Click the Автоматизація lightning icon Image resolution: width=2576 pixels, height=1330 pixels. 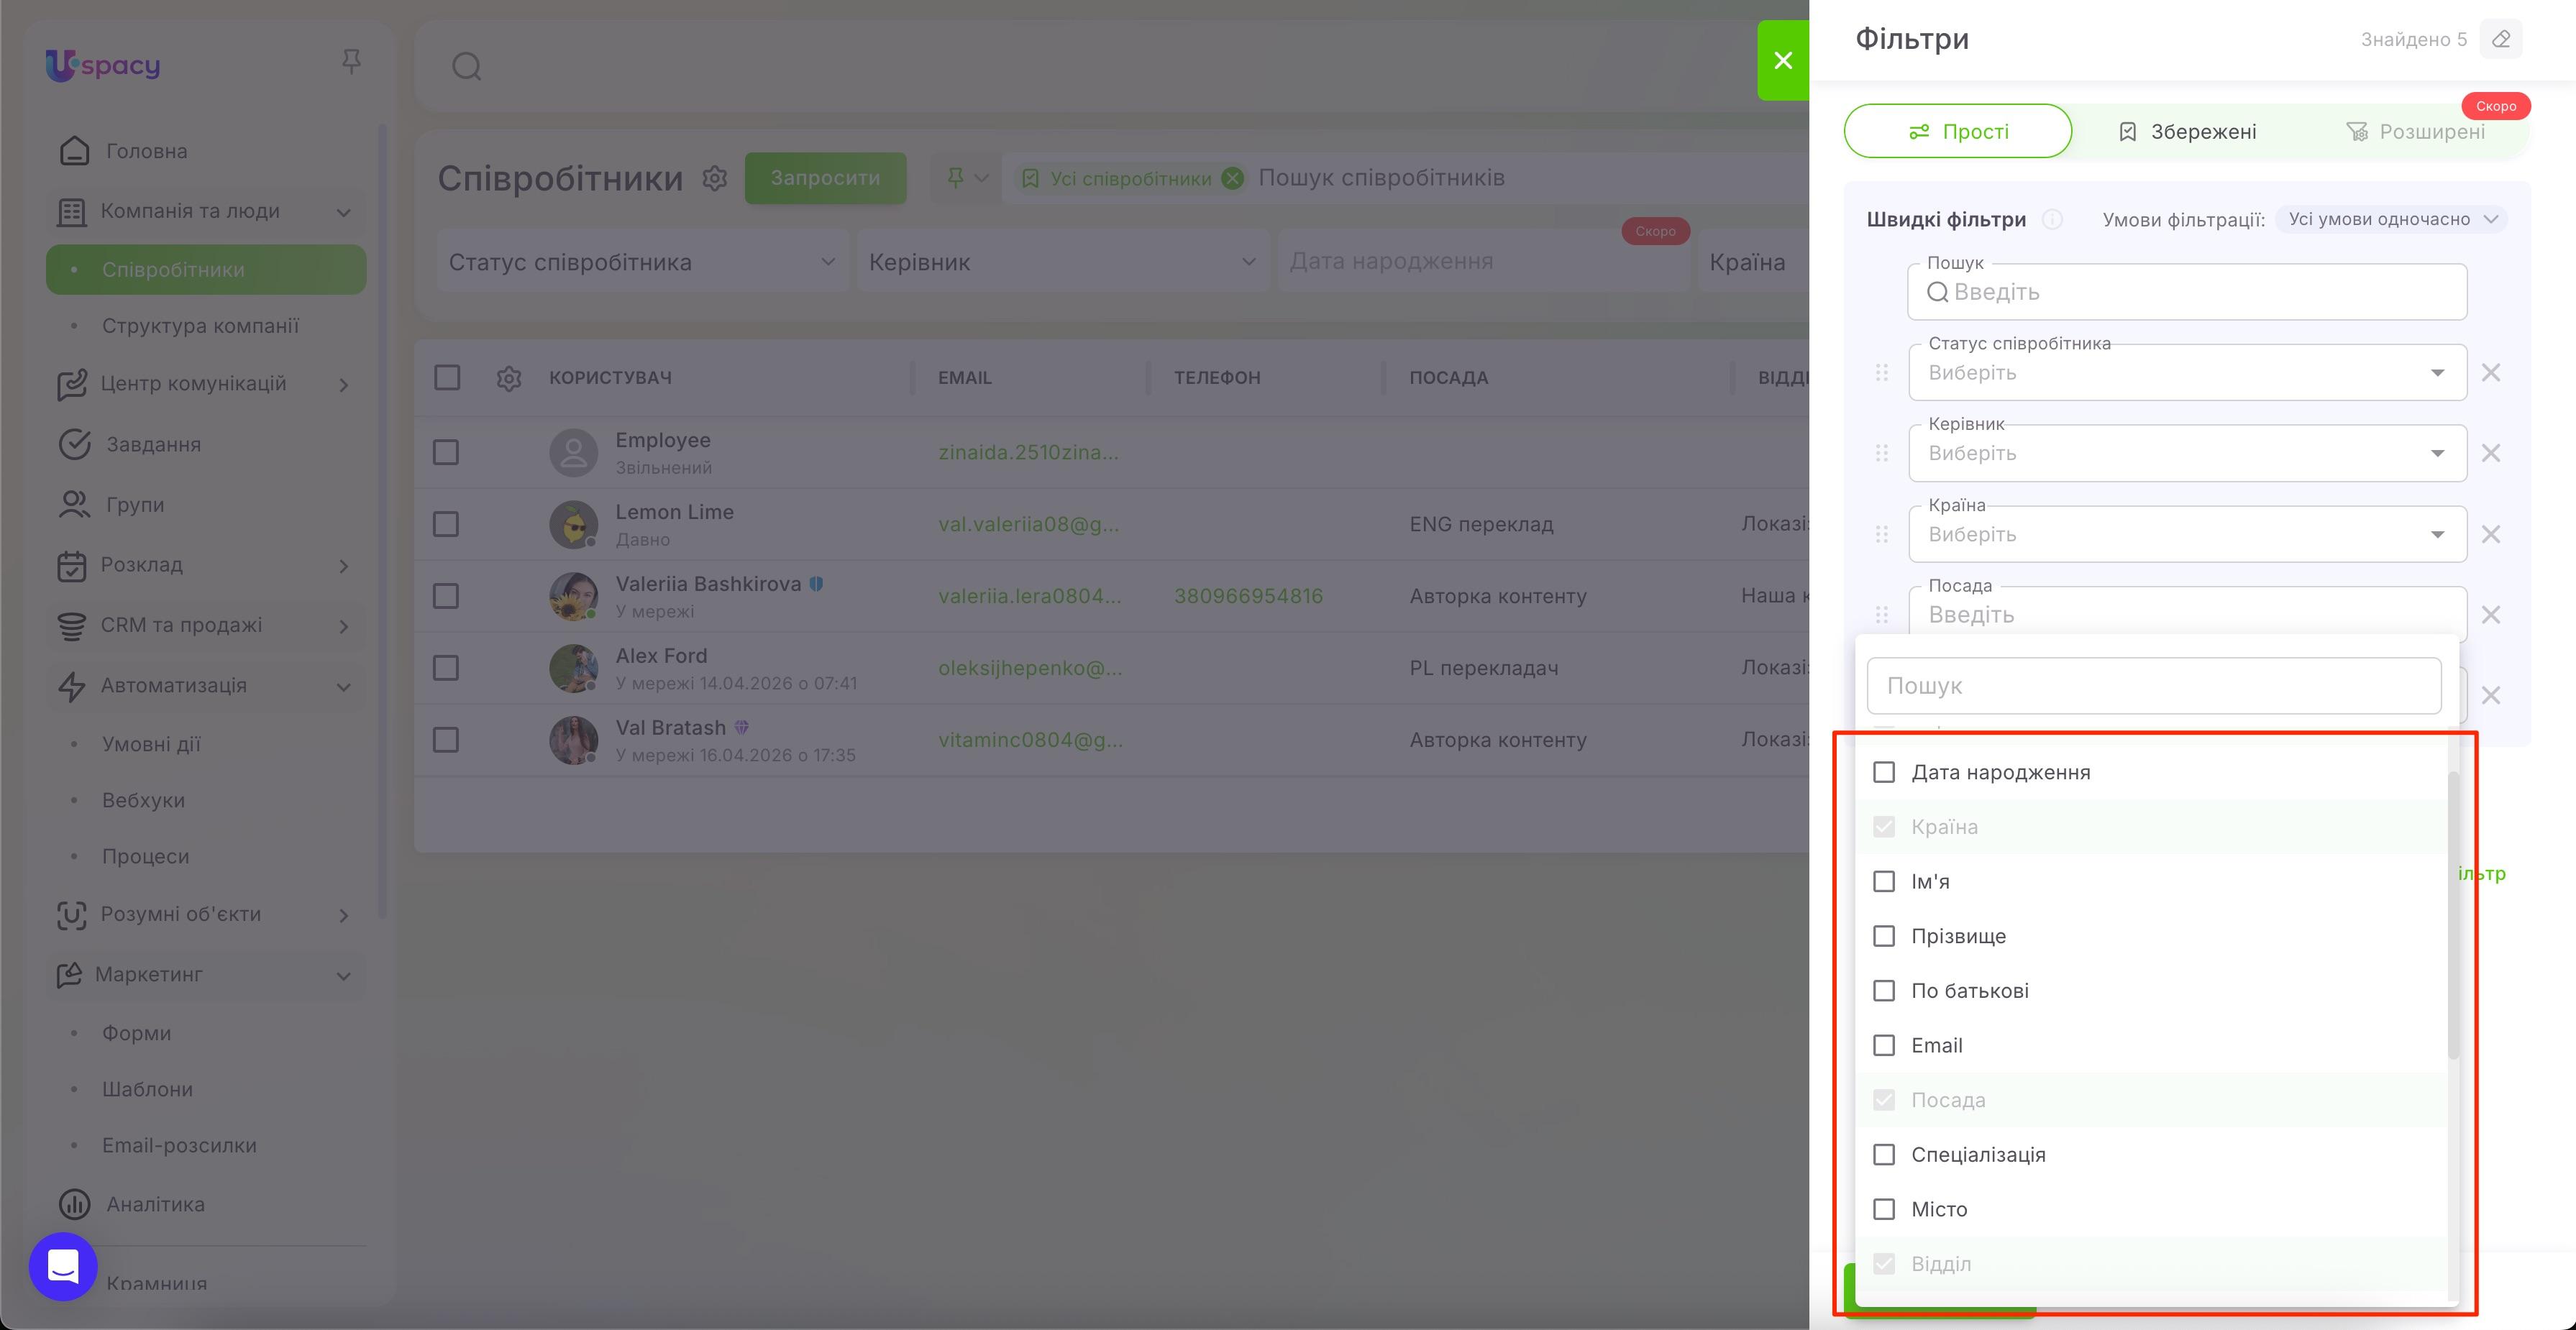[x=72, y=686]
